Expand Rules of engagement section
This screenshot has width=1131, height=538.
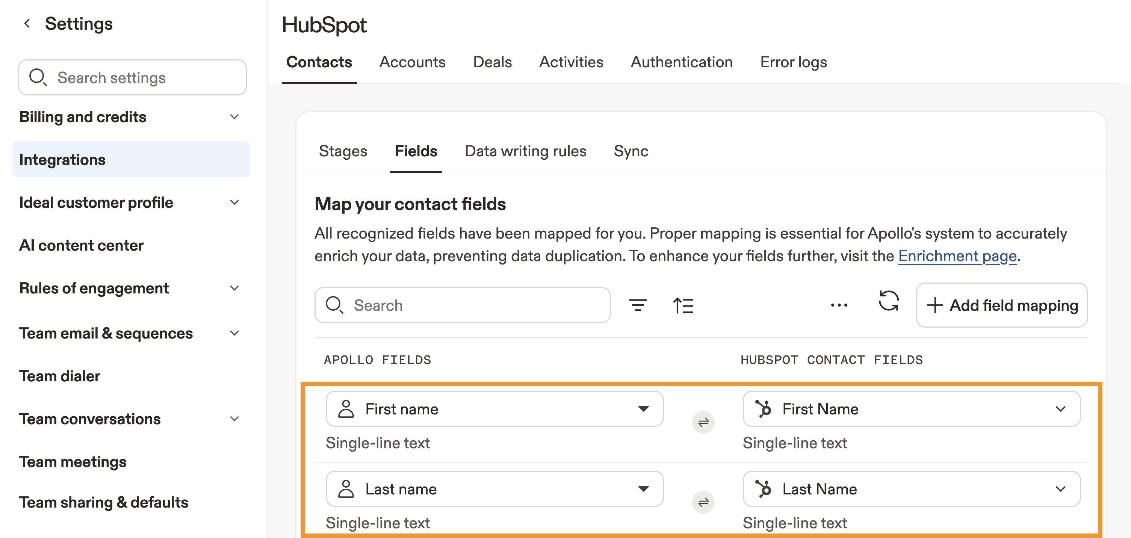[234, 288]
